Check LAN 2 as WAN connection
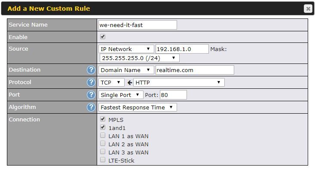Viewport: 315px width, 169px height. [x=103, y=144]
